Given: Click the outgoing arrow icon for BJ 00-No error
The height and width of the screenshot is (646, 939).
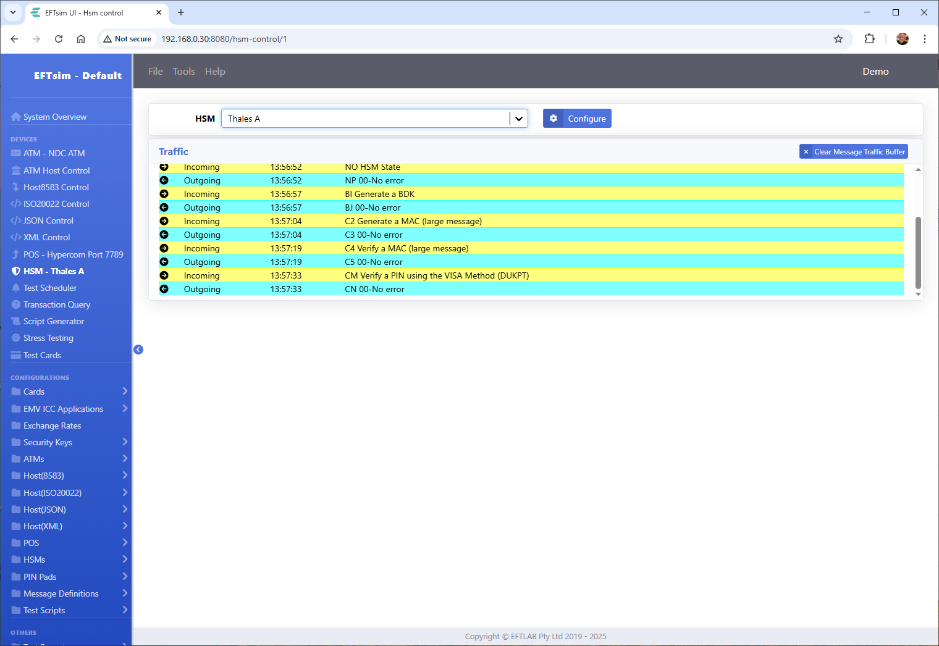Looking at the screenshot, I should click(164, 208).
